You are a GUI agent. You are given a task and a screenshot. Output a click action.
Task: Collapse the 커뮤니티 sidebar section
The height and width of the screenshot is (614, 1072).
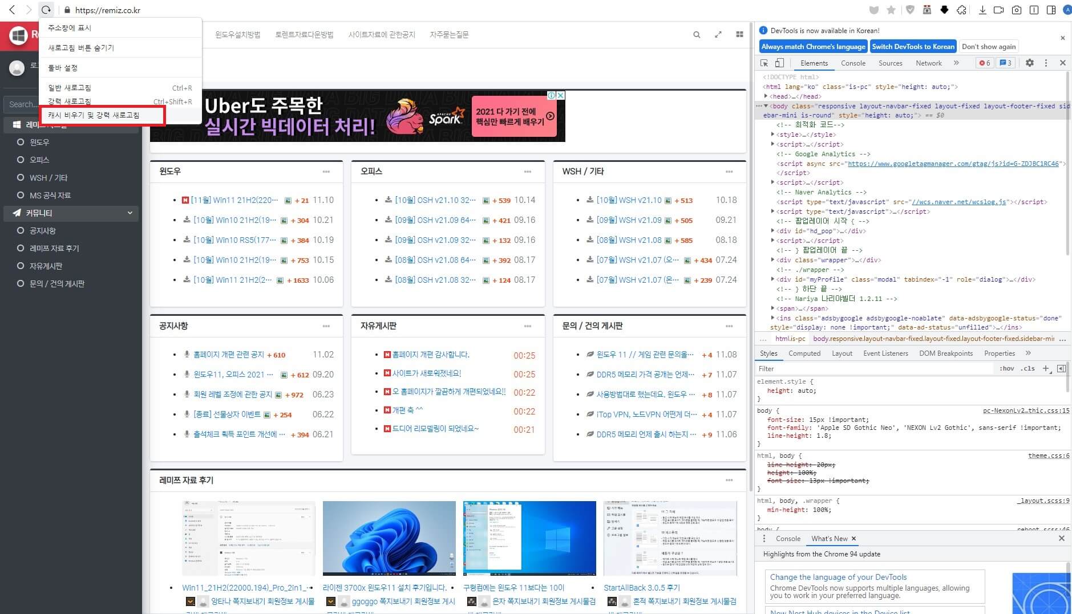tap(71, 213)
